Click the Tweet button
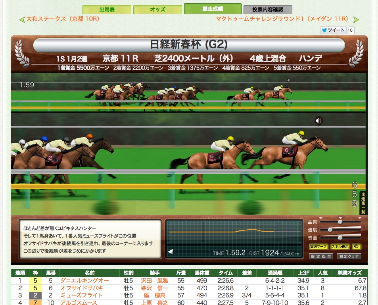 click(333, 30)
